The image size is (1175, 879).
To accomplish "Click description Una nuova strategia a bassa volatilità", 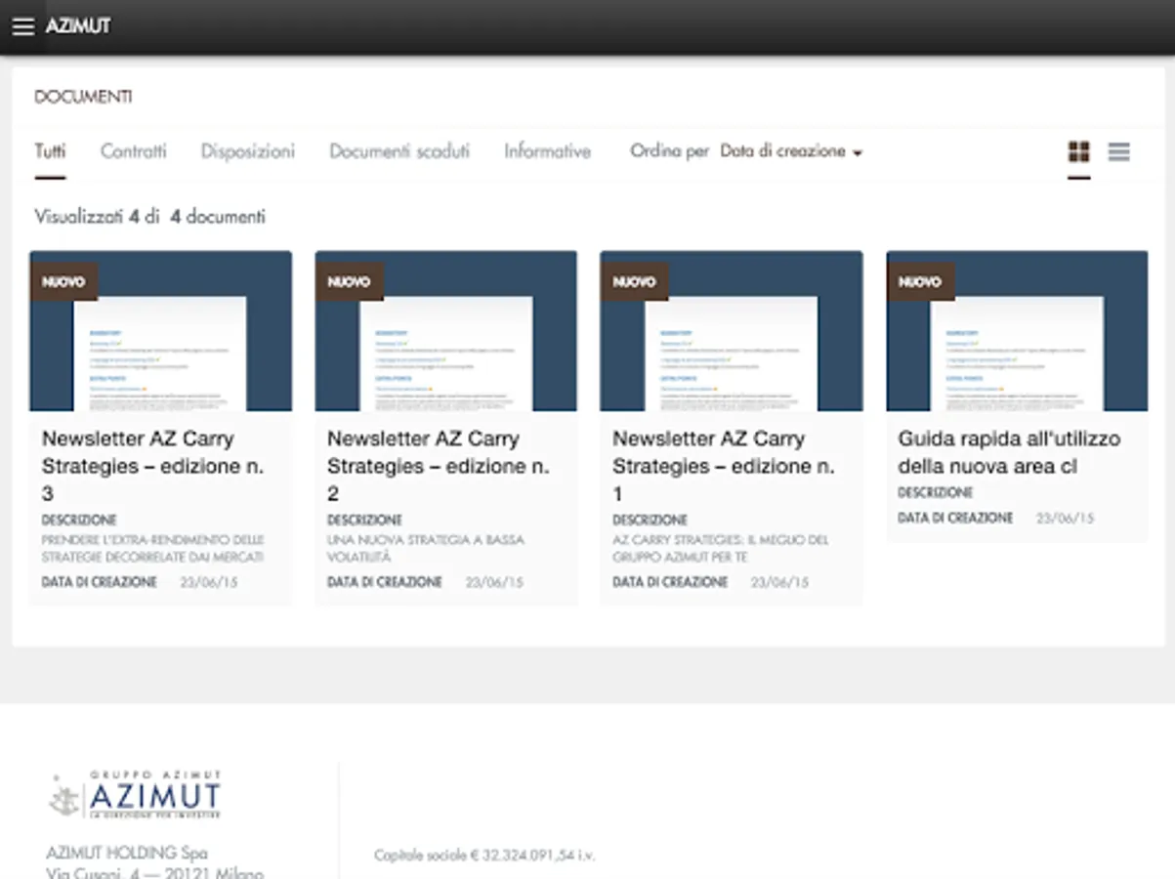I will (425, 548).
